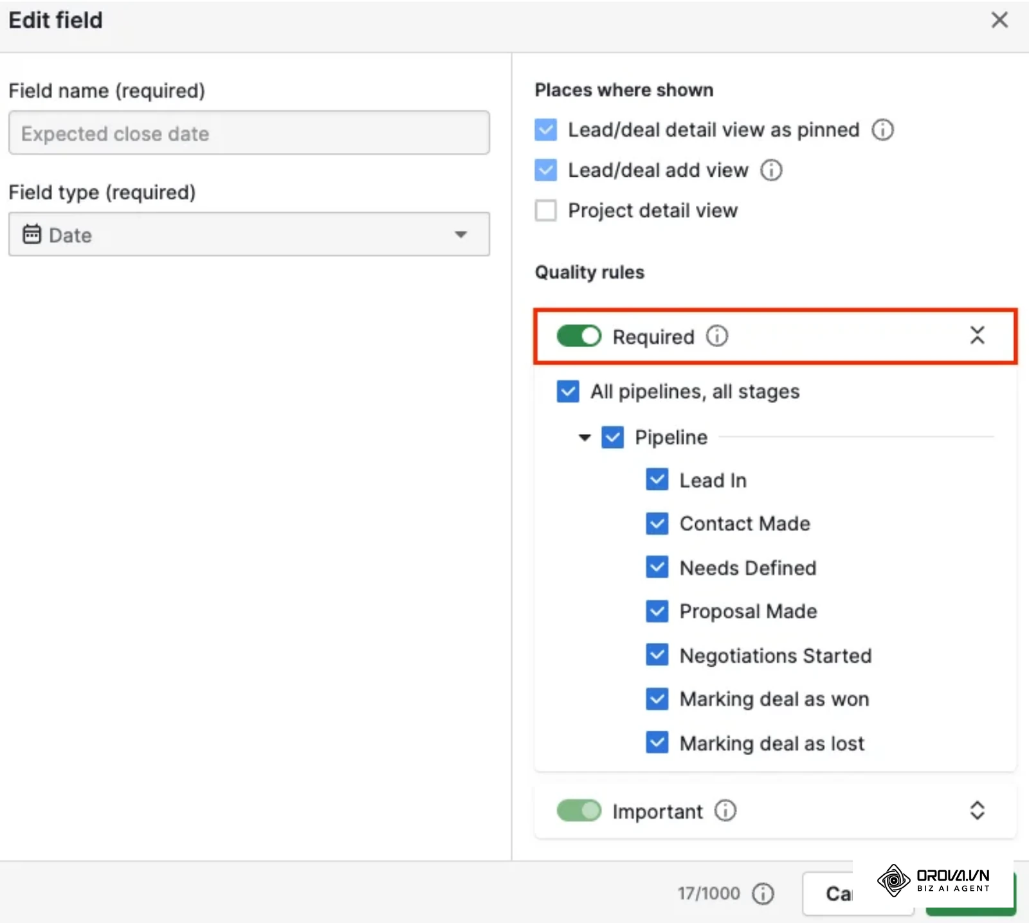The height and width of the screenshot is (923, 1029).
Task: Click the Expected close date field
Action: coord(249,132)
